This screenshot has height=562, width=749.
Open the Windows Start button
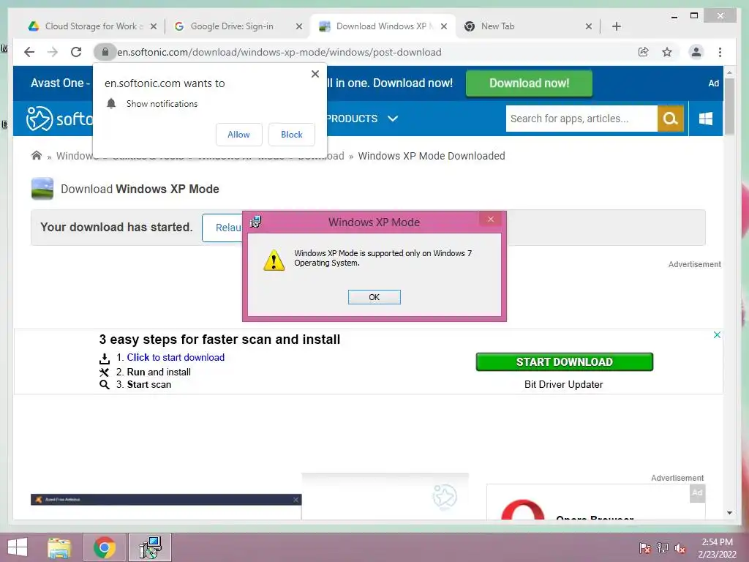(x=18, y=547)
